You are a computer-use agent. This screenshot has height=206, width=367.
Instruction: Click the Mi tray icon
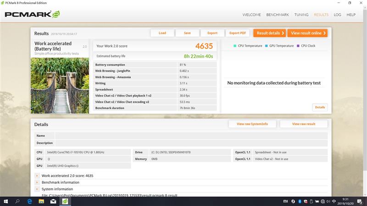click(285, 201)
